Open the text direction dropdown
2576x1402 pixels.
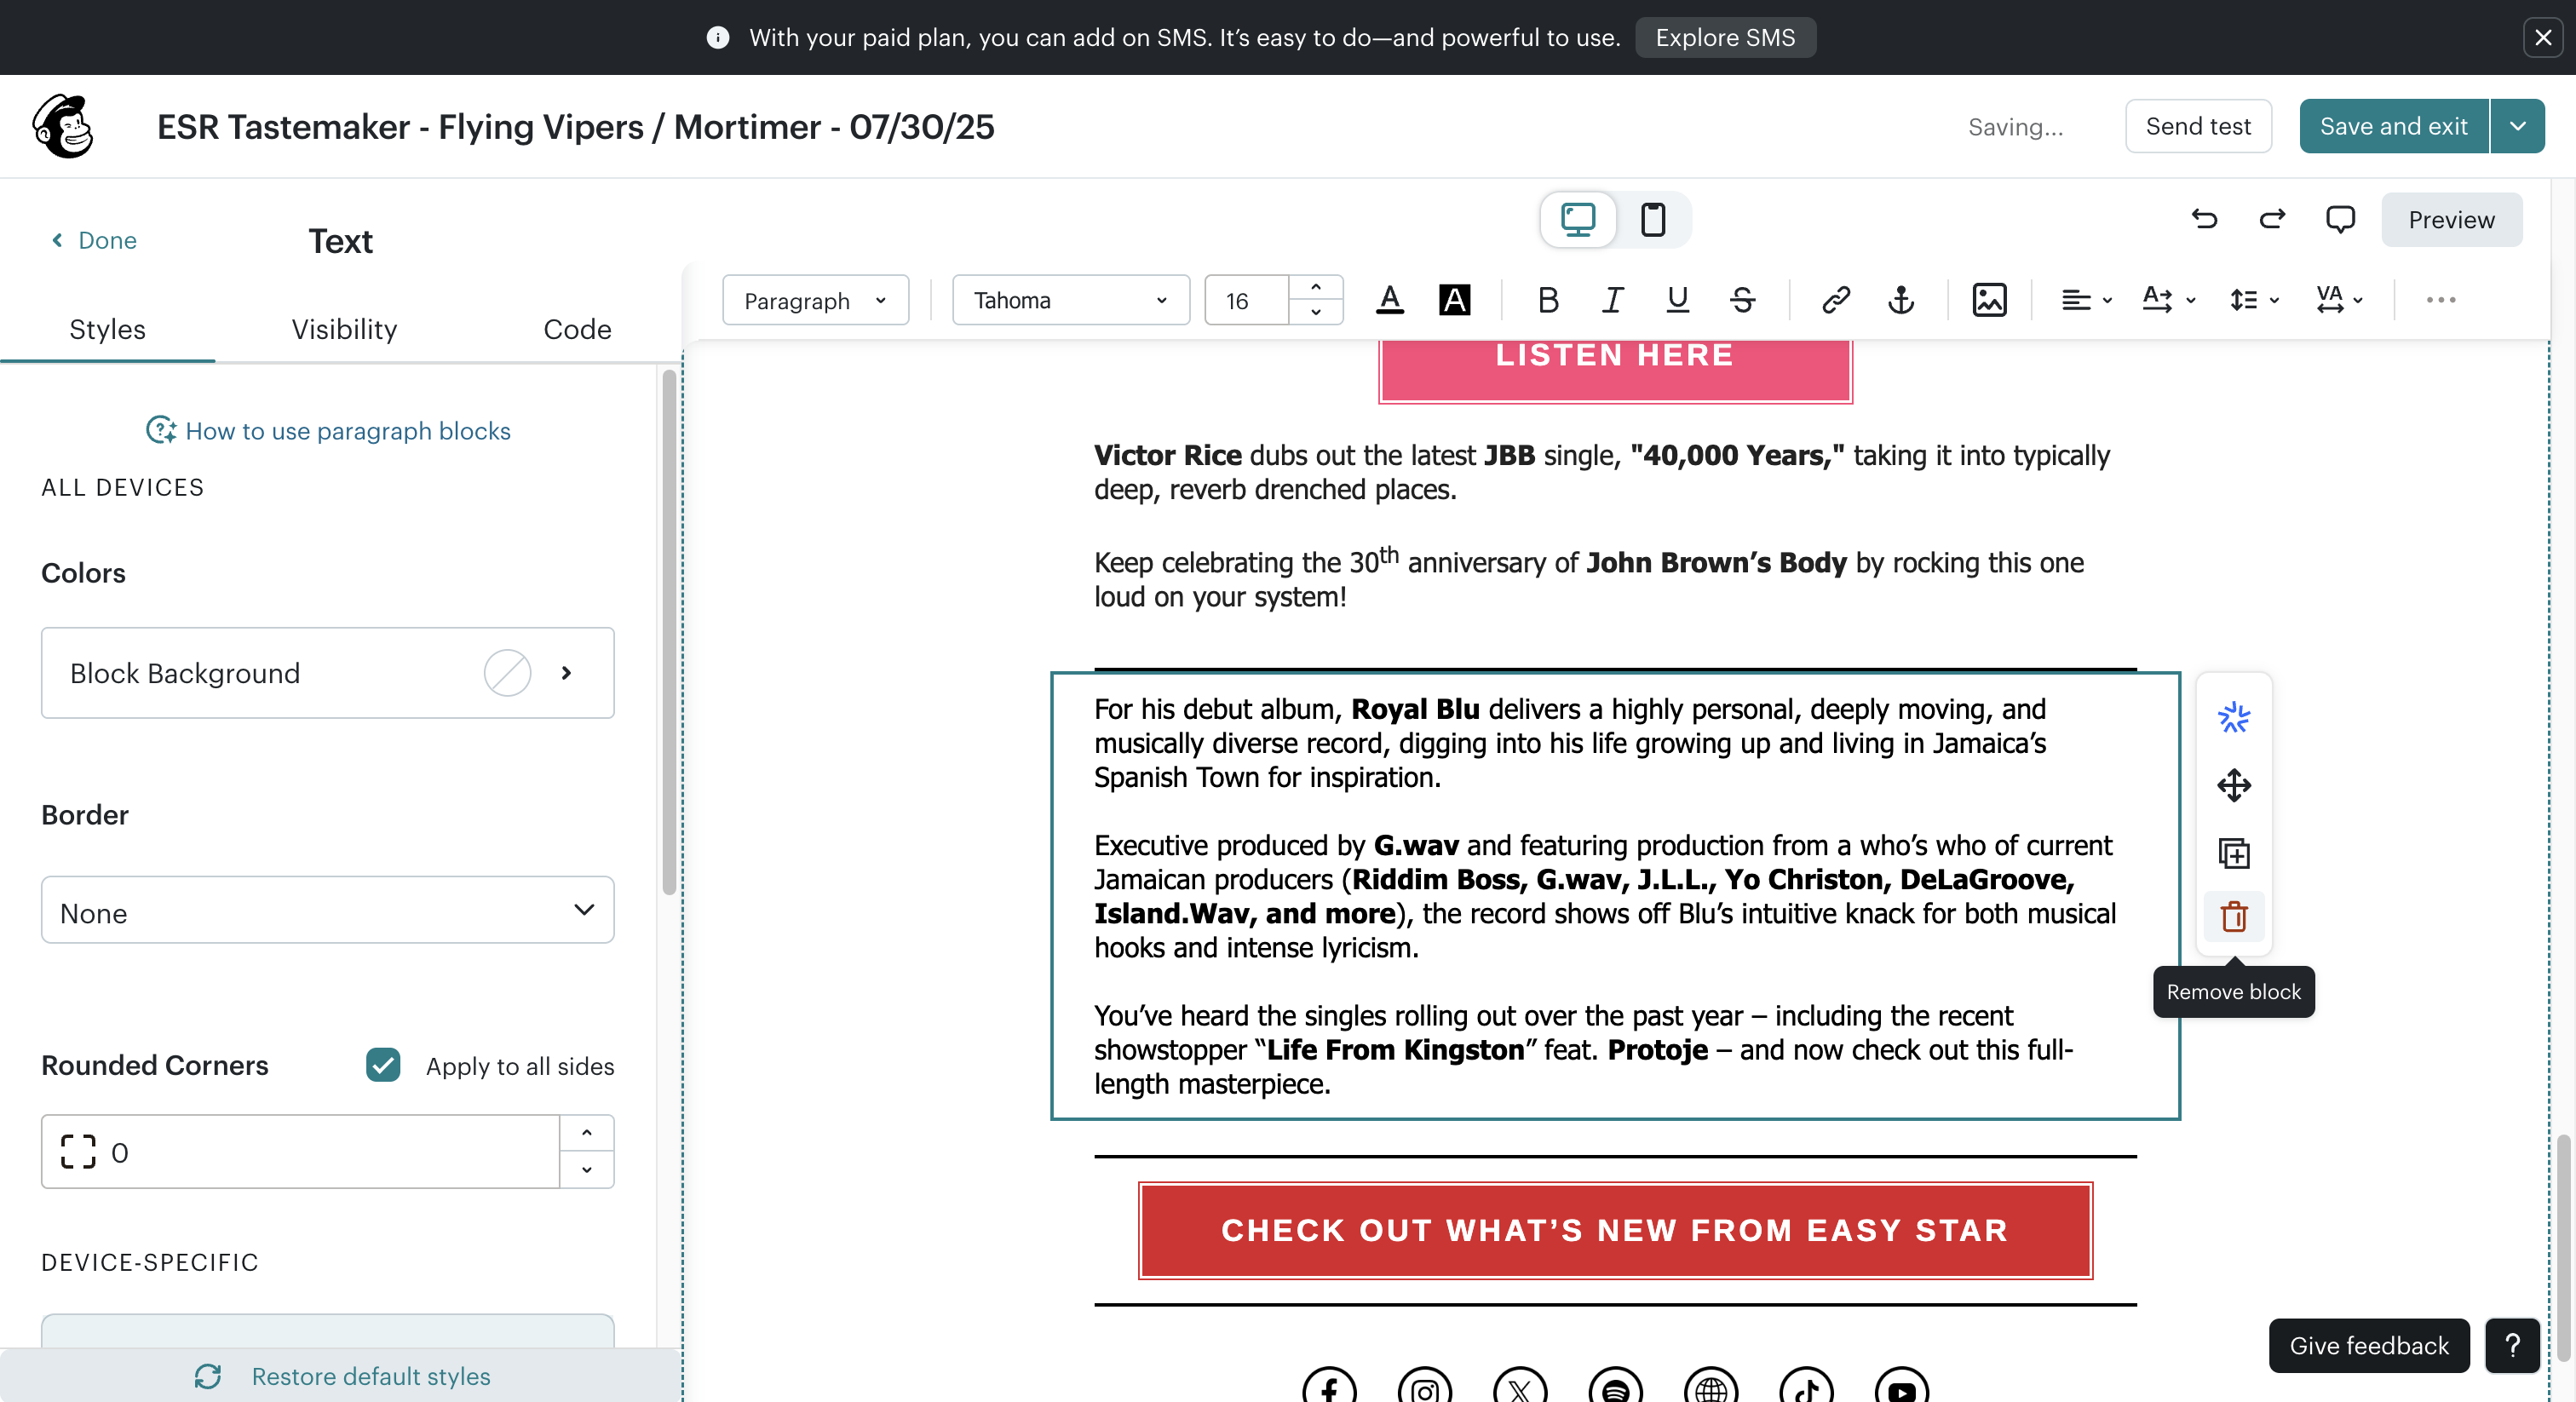coord(2169,300)
